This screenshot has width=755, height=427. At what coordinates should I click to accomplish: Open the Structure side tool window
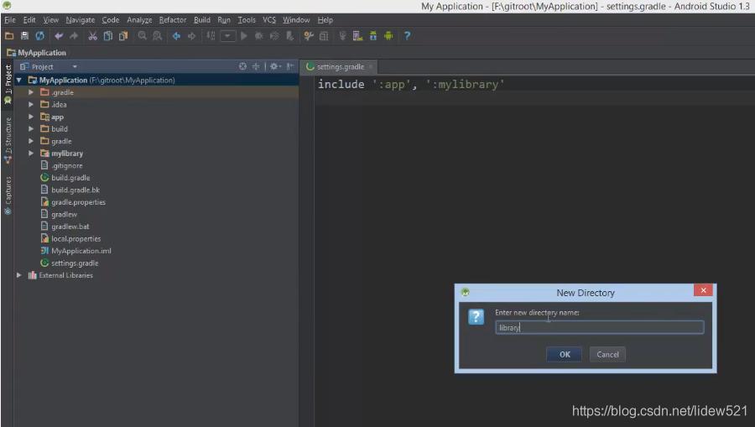click(x=8, y=139)
